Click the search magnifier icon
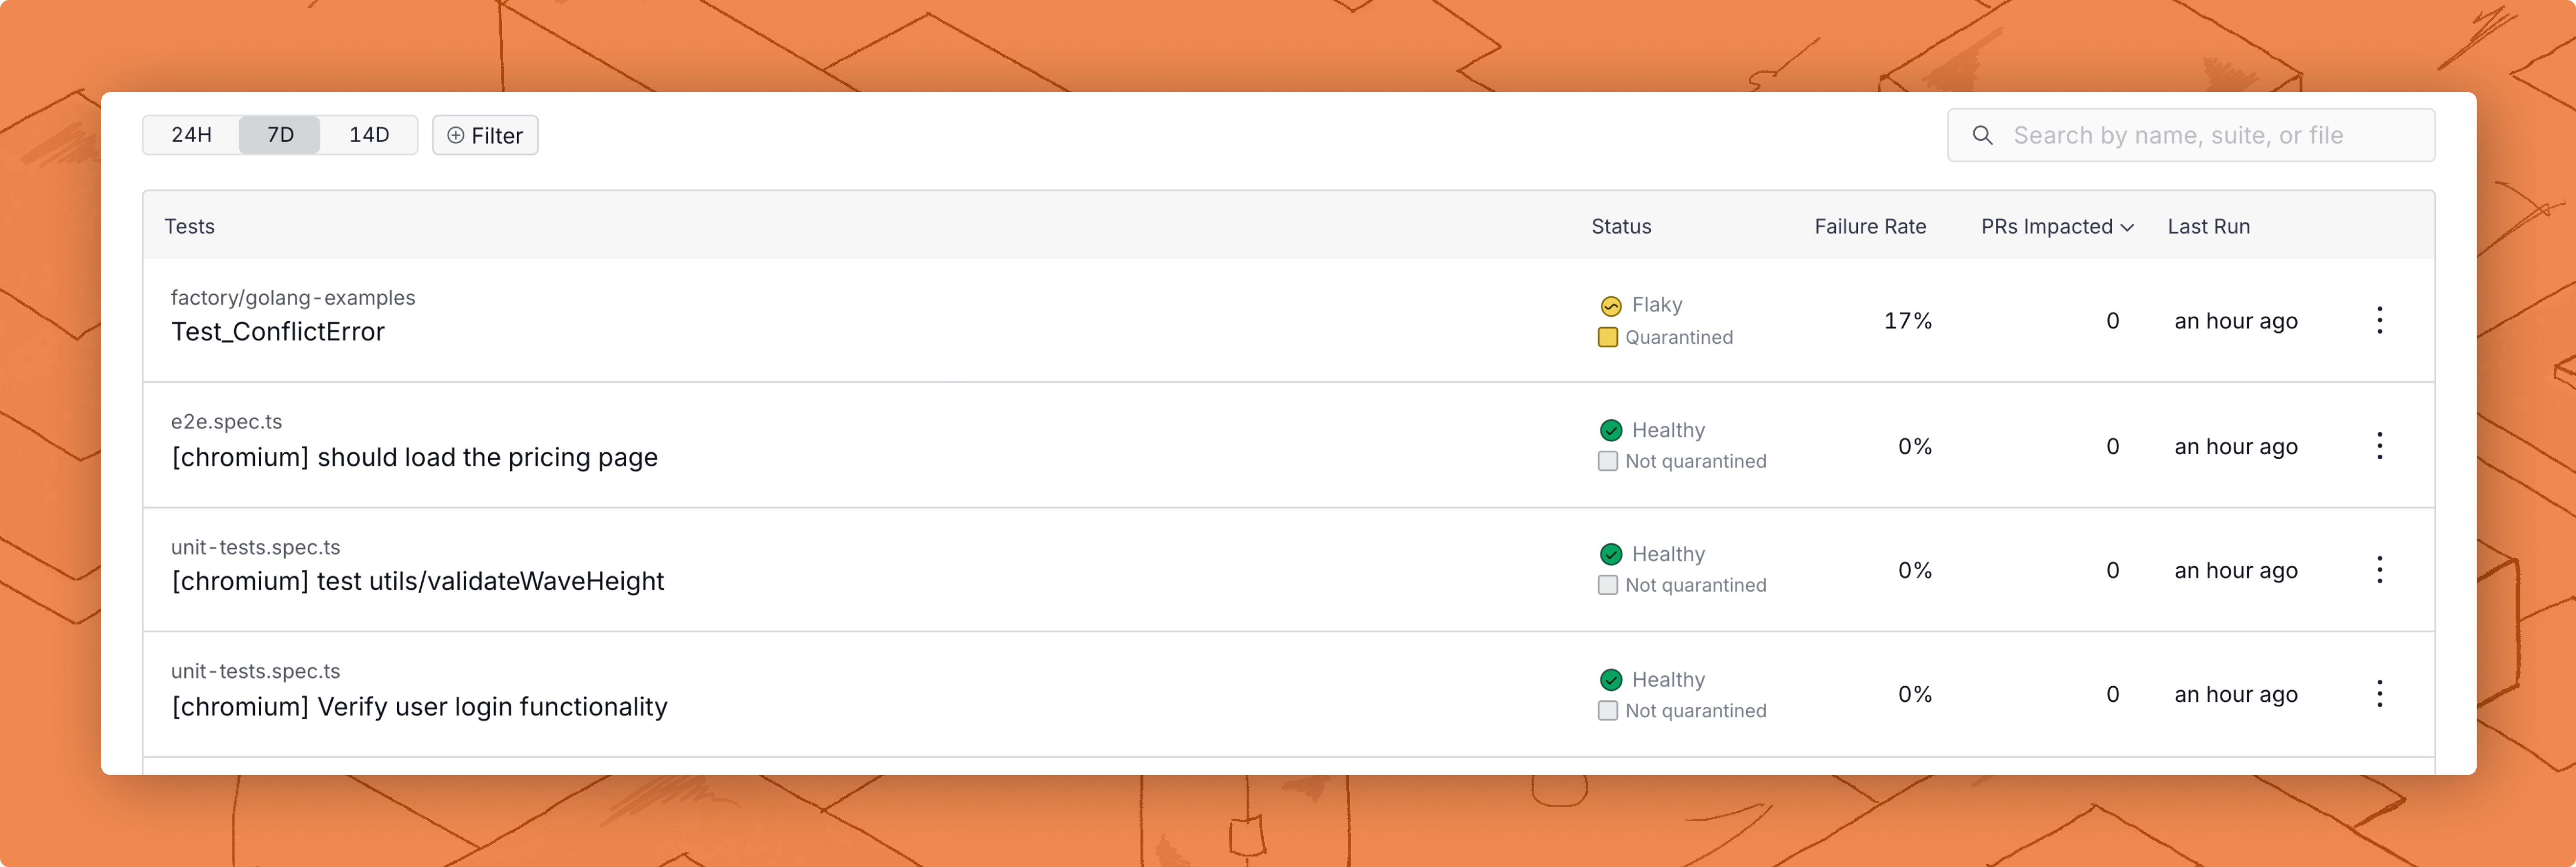Viewport: 2576px width, 867px height. point(1982,135)
